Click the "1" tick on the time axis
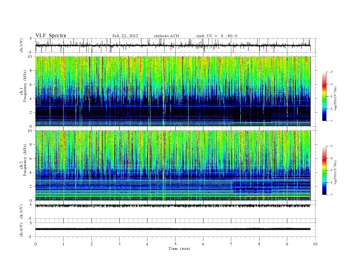This screenshot has height=274, width=355. click(x=63, y=244)
